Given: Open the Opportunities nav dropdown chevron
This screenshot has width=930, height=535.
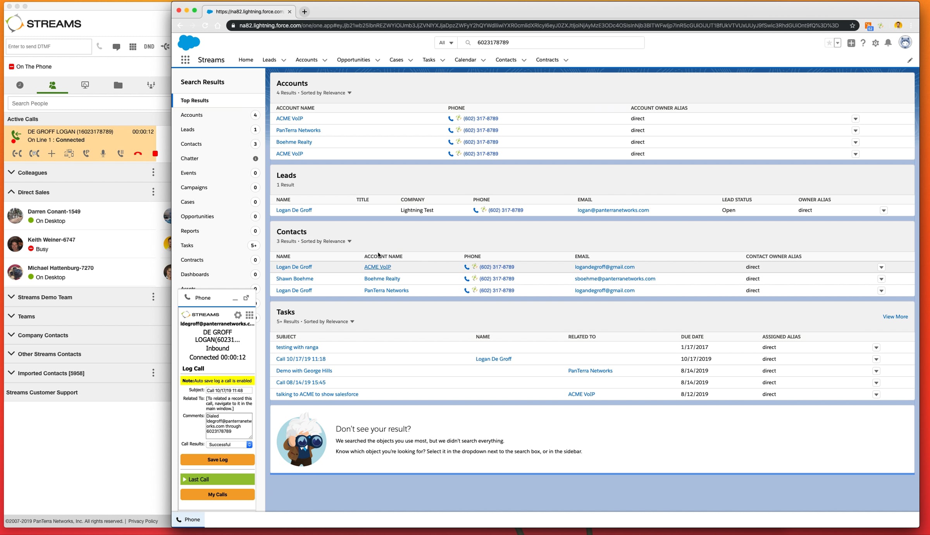Looking at the screenshot, I should click(x=378, y=60).
